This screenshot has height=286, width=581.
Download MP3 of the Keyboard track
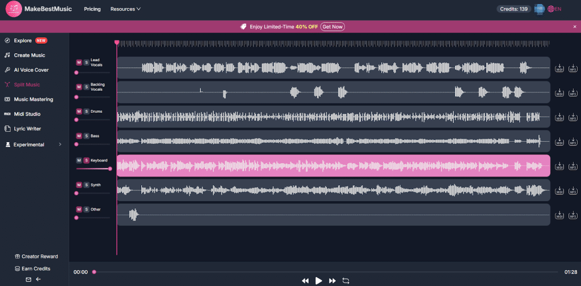coord(572,166)
